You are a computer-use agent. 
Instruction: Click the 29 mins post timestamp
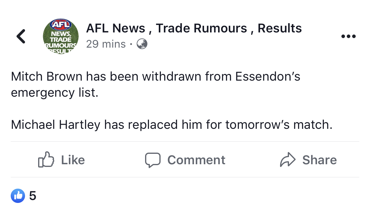[106, 44]
